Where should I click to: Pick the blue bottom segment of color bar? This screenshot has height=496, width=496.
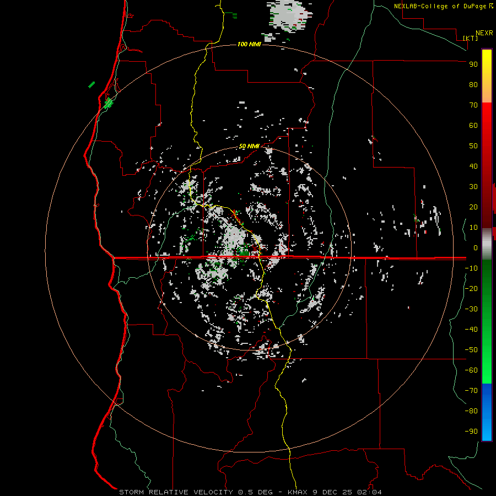[x=487, y=412]
